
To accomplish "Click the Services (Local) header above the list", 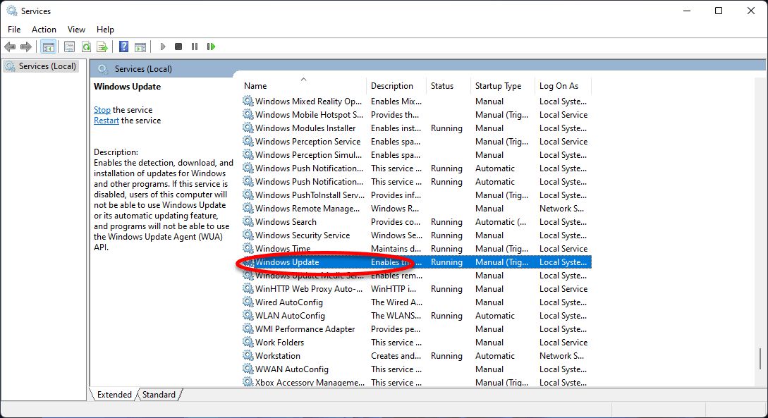I will tap(143, 69).
